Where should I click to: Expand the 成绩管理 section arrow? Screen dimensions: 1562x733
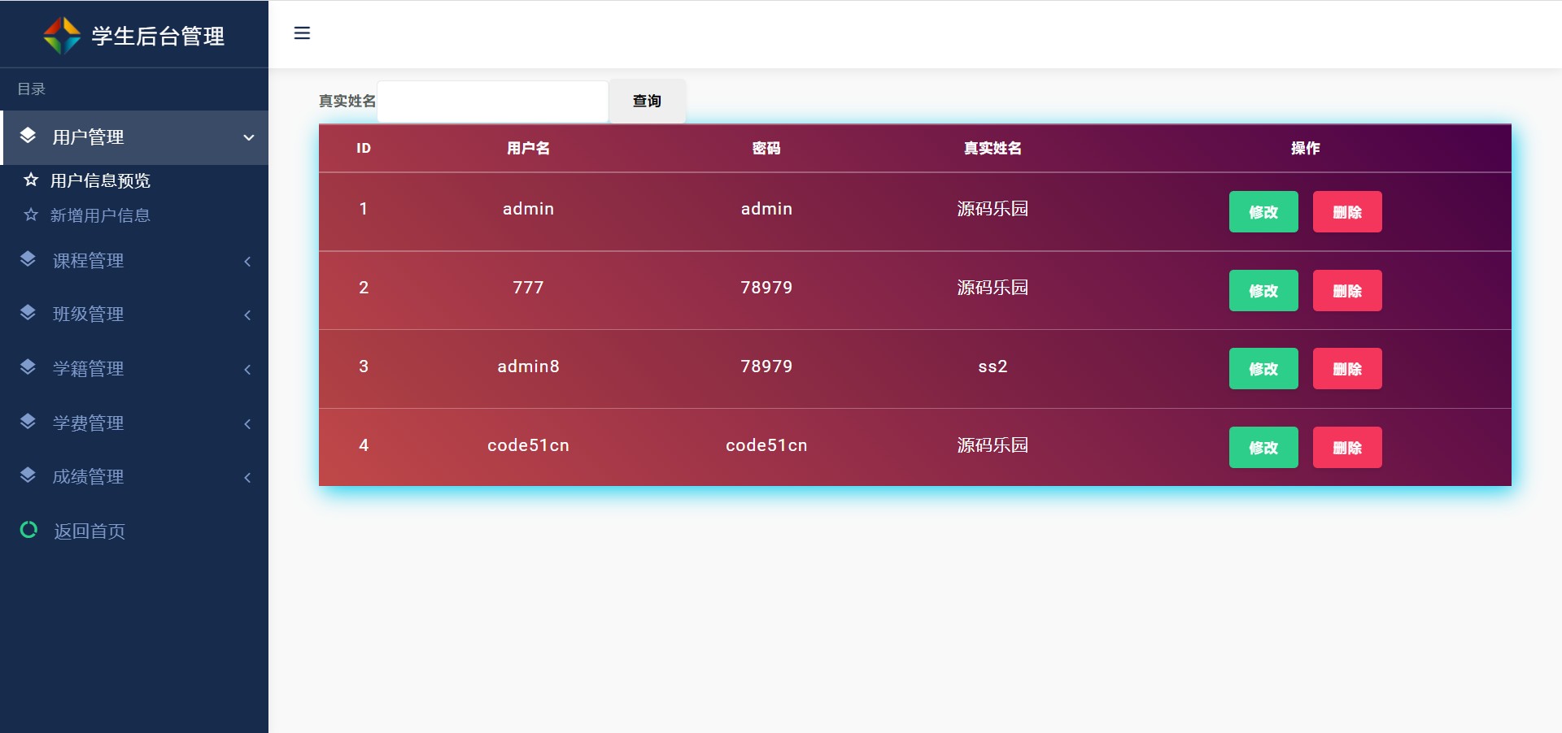pyautogui.click(x=247, y=477)
